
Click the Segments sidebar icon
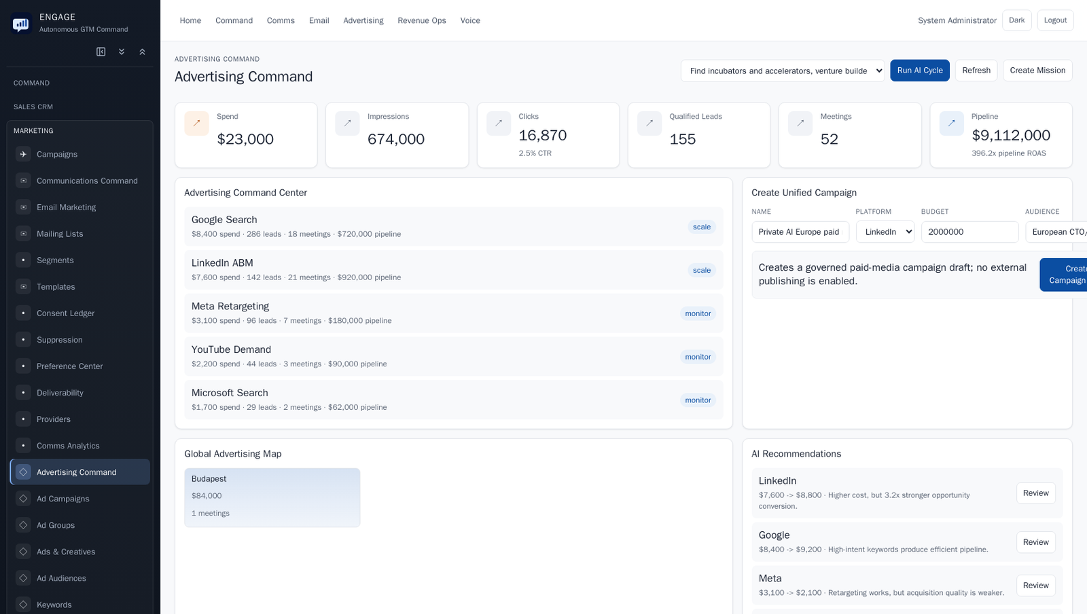[x=23, y=260]
